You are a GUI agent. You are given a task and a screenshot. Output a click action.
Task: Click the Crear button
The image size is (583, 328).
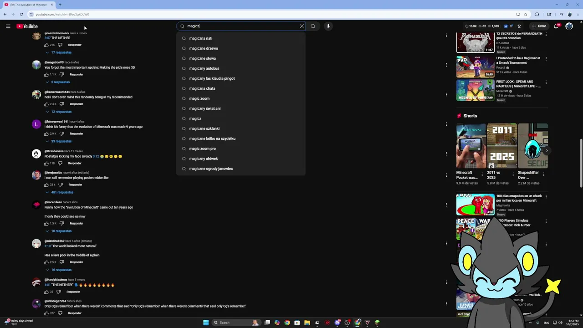(539, 26)
